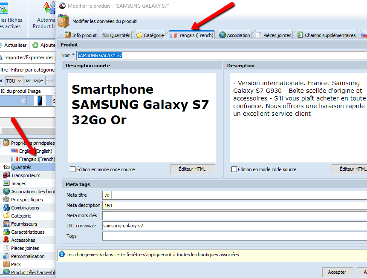The image size is (367, 278).
Task: Click the Description courte text editor area
Action: (x=142, y=118)
